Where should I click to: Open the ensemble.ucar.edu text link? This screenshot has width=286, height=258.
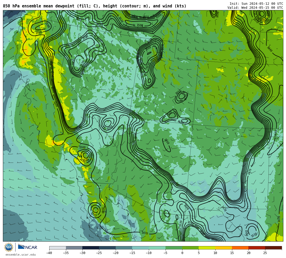20,255
